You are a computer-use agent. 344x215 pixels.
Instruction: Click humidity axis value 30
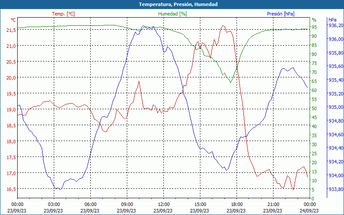[x=314, y=144]
